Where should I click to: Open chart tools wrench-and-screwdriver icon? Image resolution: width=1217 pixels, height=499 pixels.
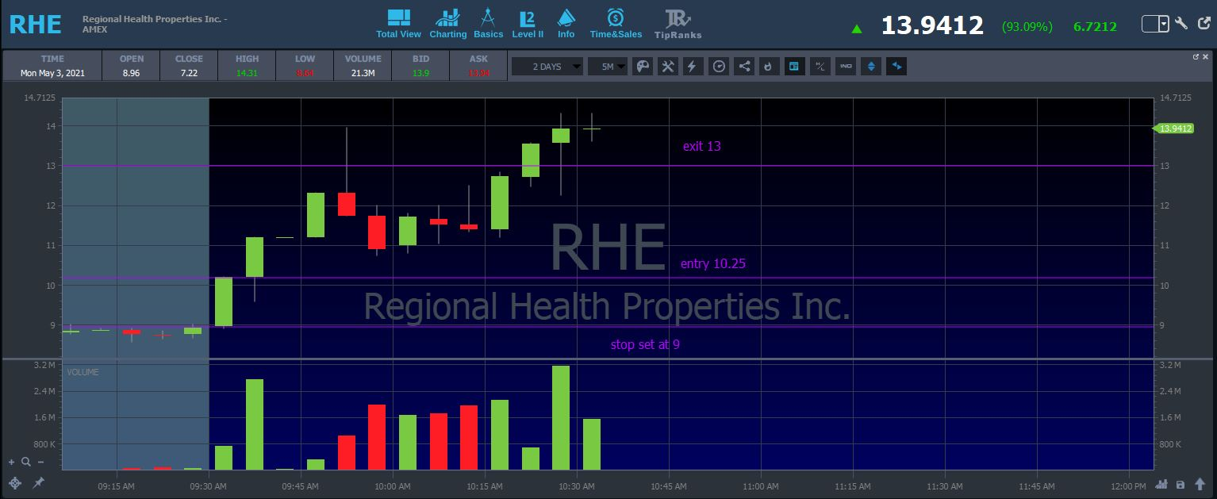click(668, 67)
